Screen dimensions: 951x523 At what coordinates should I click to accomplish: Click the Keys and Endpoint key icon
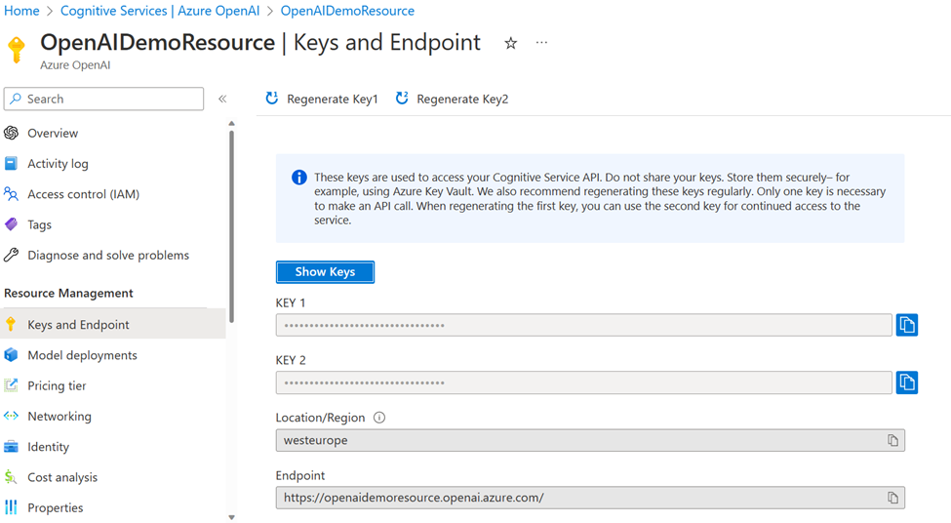11,324
